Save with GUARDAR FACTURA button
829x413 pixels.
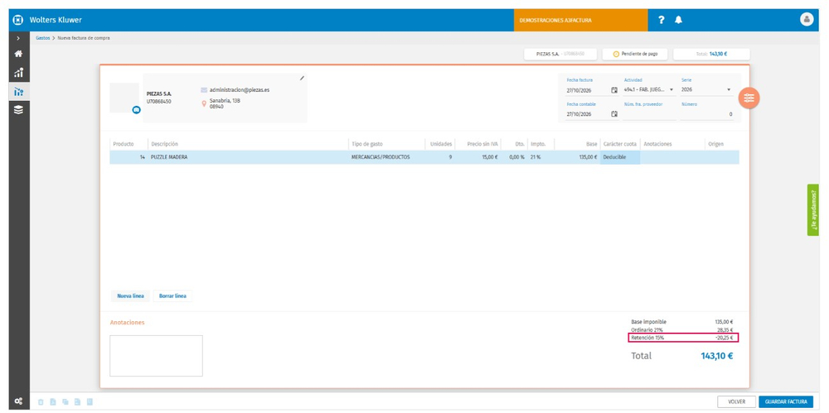point(786,401)
